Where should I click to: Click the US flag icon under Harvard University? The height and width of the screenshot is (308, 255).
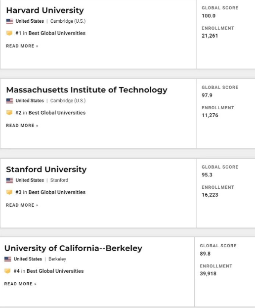pos(9,21)
